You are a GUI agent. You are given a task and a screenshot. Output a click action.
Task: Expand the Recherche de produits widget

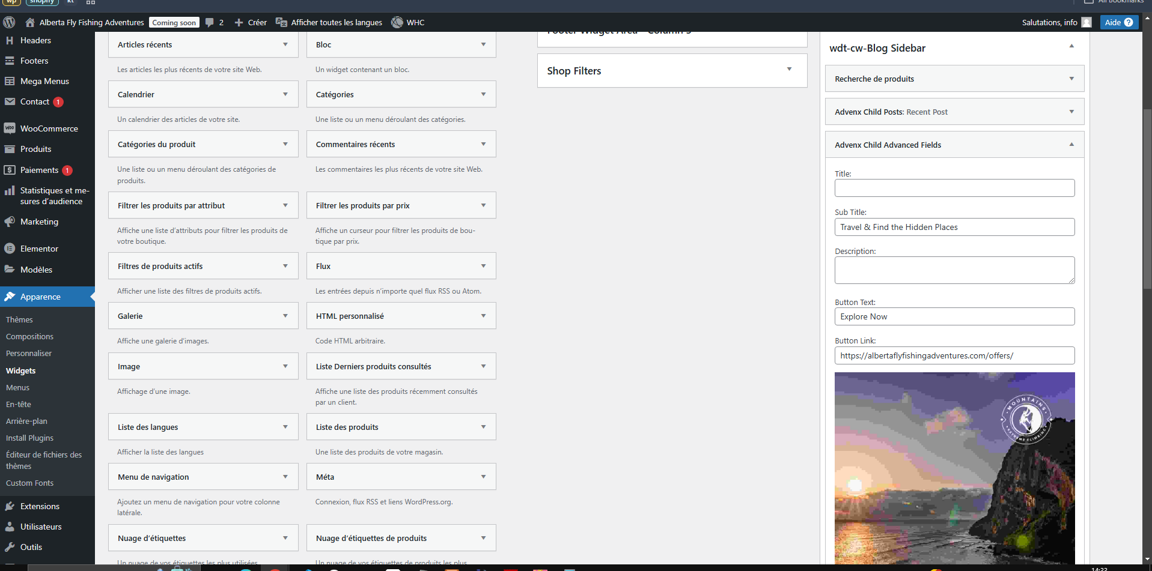pos(1071,79)
